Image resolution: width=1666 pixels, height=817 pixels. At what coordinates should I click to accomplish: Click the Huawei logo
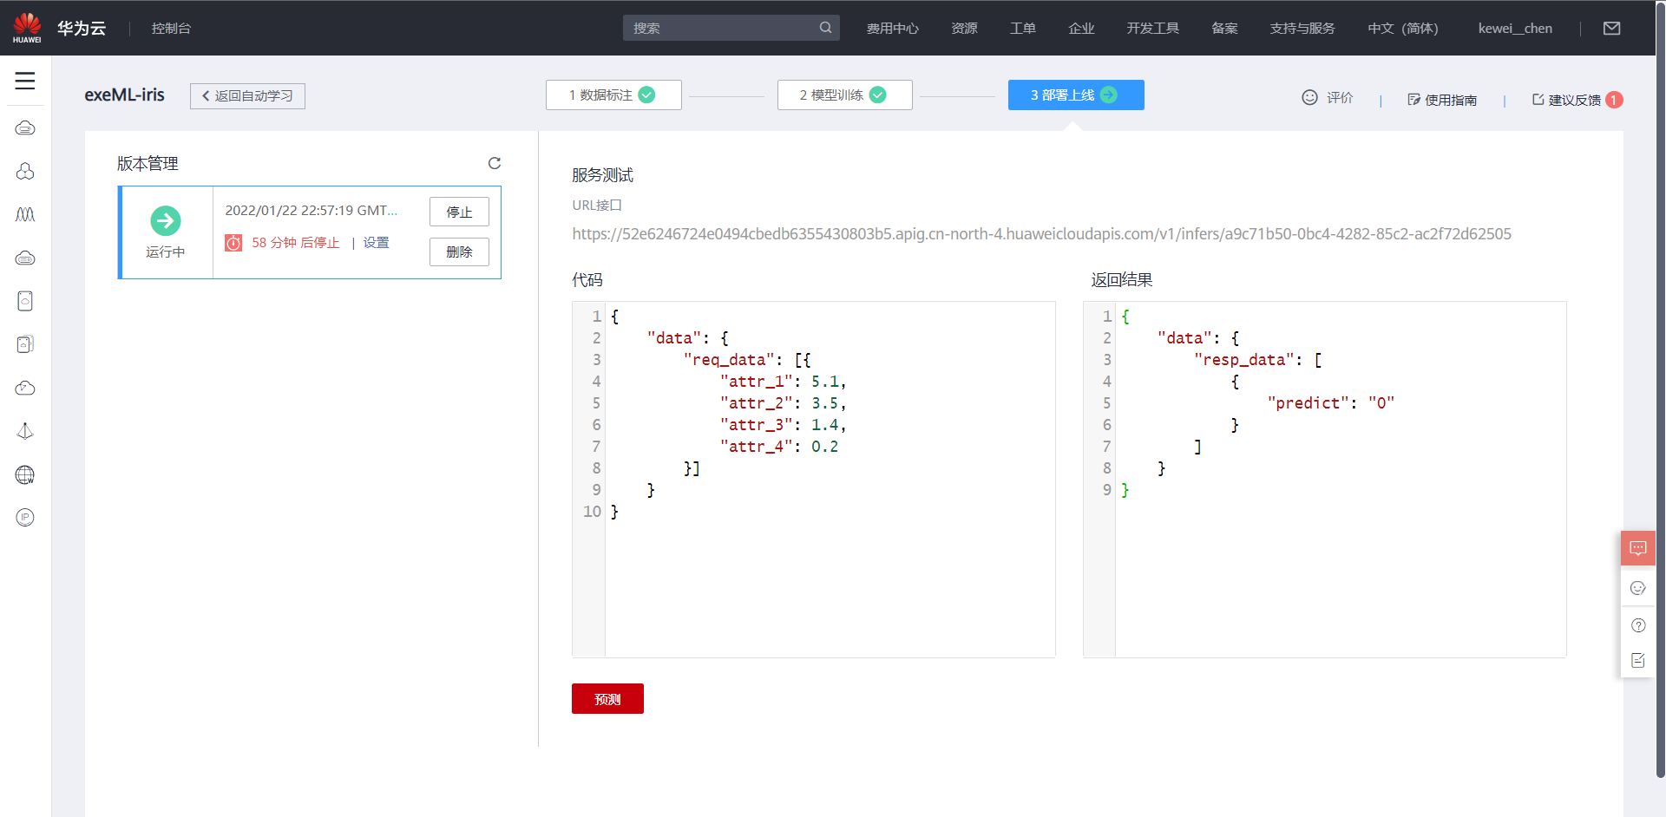point(27,28)
